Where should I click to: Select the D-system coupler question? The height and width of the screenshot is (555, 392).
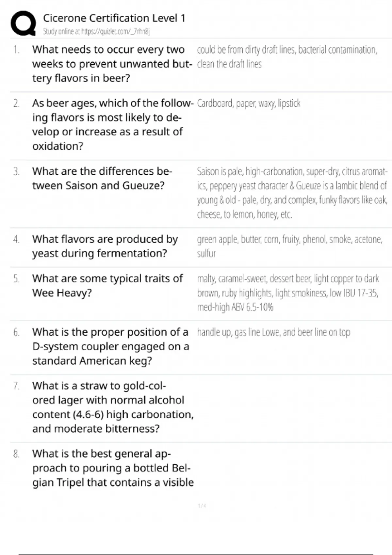[x=110, y=346]
